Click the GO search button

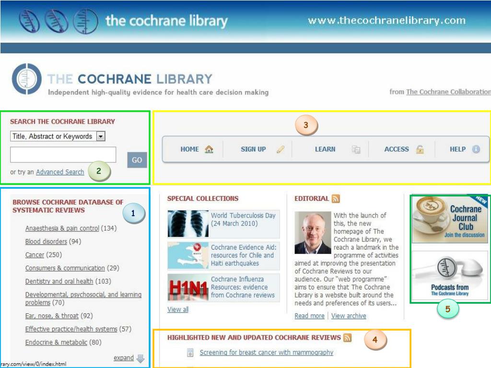[x=137, y=160]
